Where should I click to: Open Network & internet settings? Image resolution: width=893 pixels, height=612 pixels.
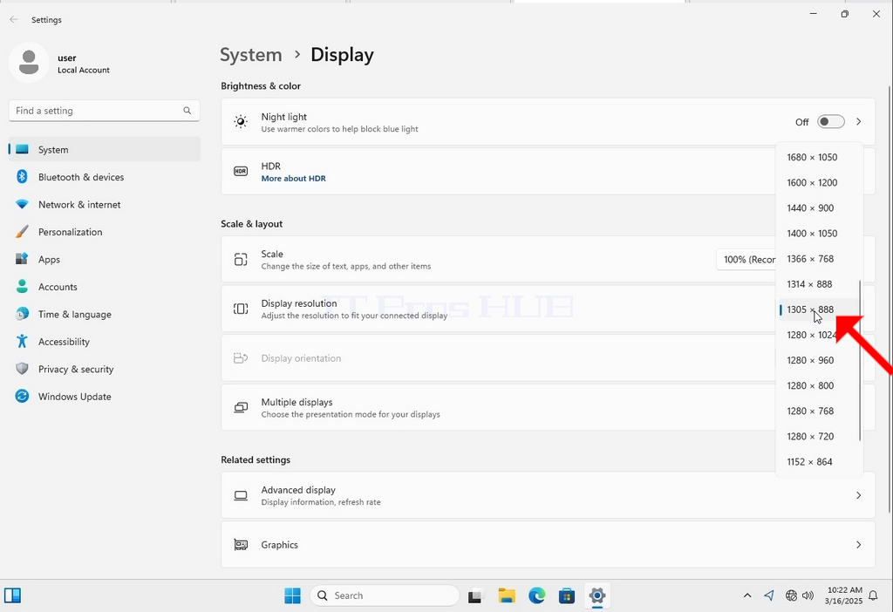coord(105,204)
